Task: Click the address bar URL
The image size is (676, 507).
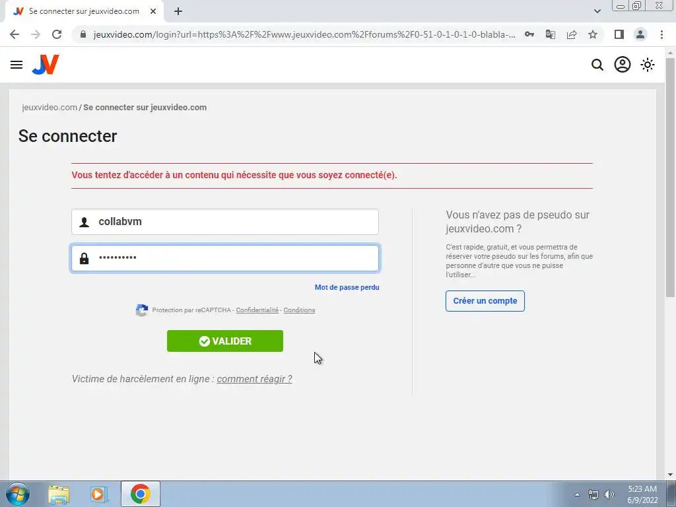Action: pos(304,34)
